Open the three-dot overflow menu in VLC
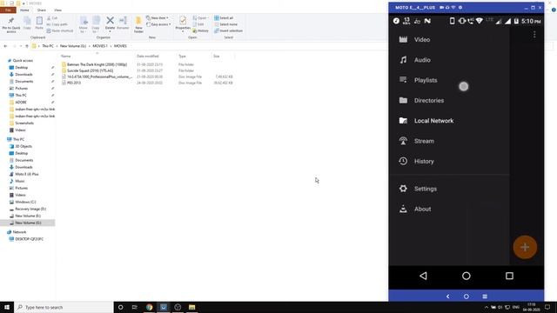 coord(534,35)
